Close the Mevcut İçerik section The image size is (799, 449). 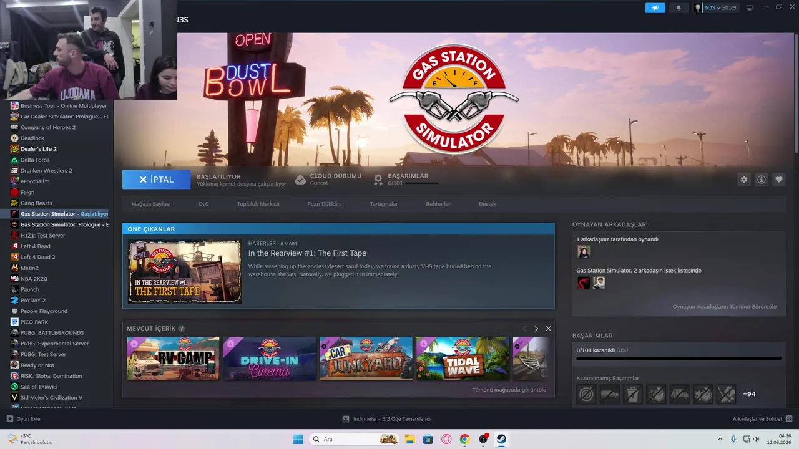549,329
